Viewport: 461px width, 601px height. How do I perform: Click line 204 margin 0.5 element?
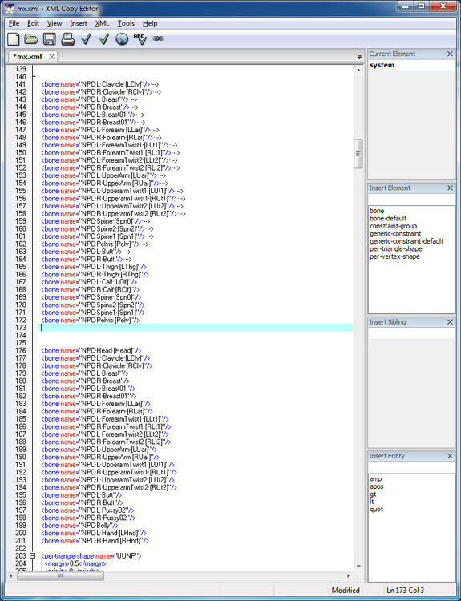(75, 563)
